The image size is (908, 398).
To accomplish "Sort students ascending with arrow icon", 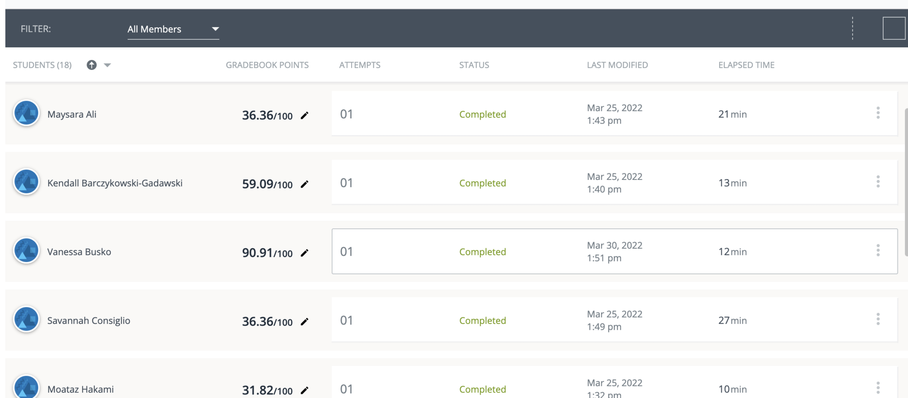I will [92, 65].
